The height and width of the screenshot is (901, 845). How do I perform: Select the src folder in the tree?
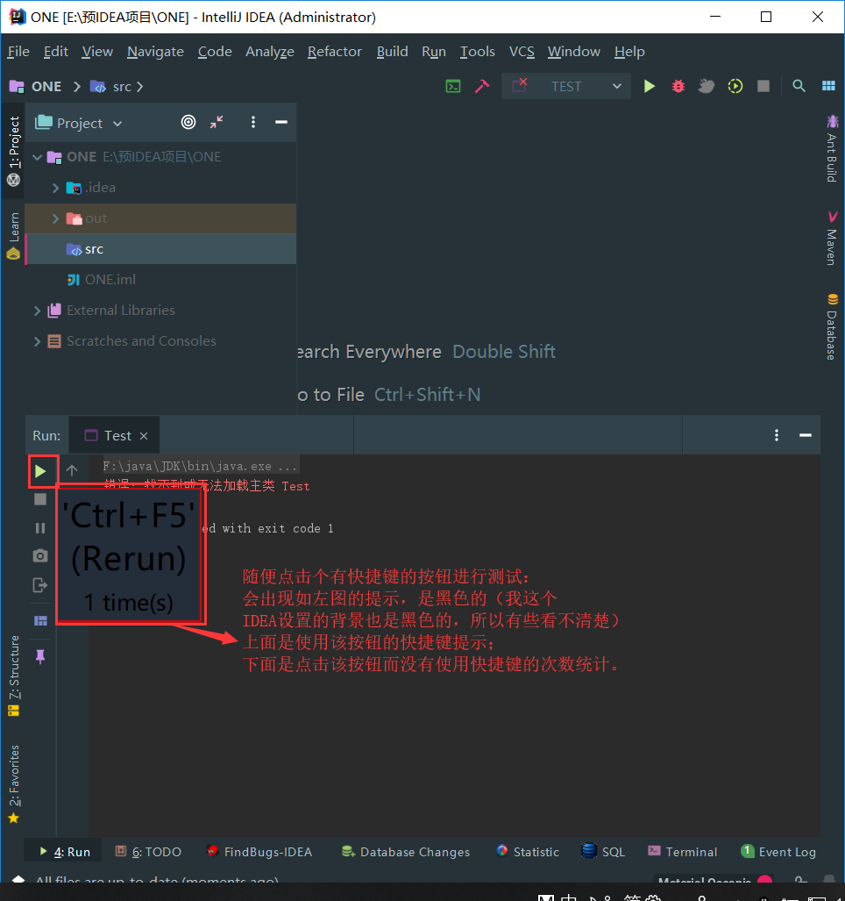tap(160, 249)
